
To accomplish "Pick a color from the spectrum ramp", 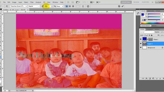I will (152, 23).
